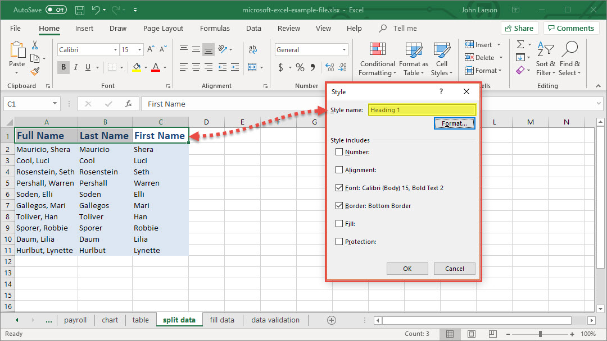607x341 pixels.
Task: Open the payroll sheet tab
Action: pos(75,320)
